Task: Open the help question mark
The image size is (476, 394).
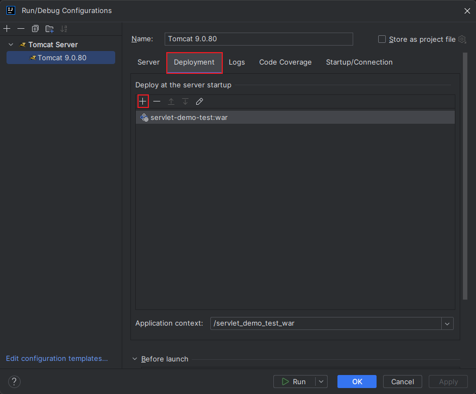Action: [15, 382]
